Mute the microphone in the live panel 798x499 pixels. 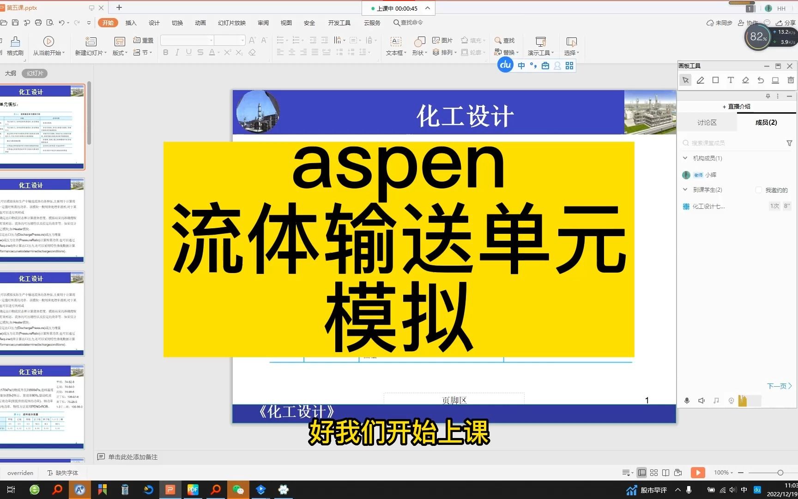(687, 401)
